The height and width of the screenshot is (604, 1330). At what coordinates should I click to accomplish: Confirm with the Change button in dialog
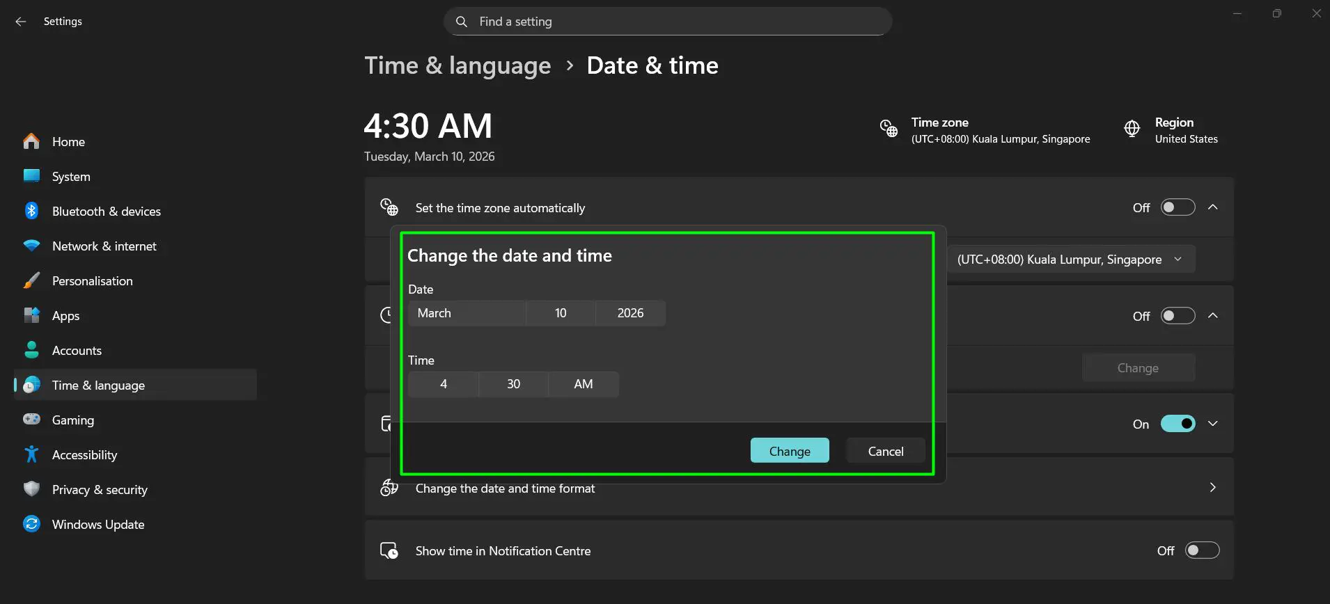tap(790, 451)
